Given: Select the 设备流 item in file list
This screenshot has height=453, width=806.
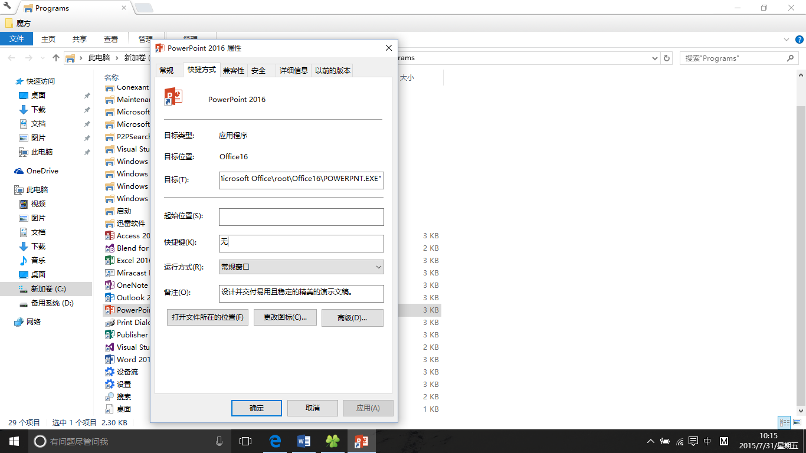Looking at the screenshot, I should (x=122, y=372).
